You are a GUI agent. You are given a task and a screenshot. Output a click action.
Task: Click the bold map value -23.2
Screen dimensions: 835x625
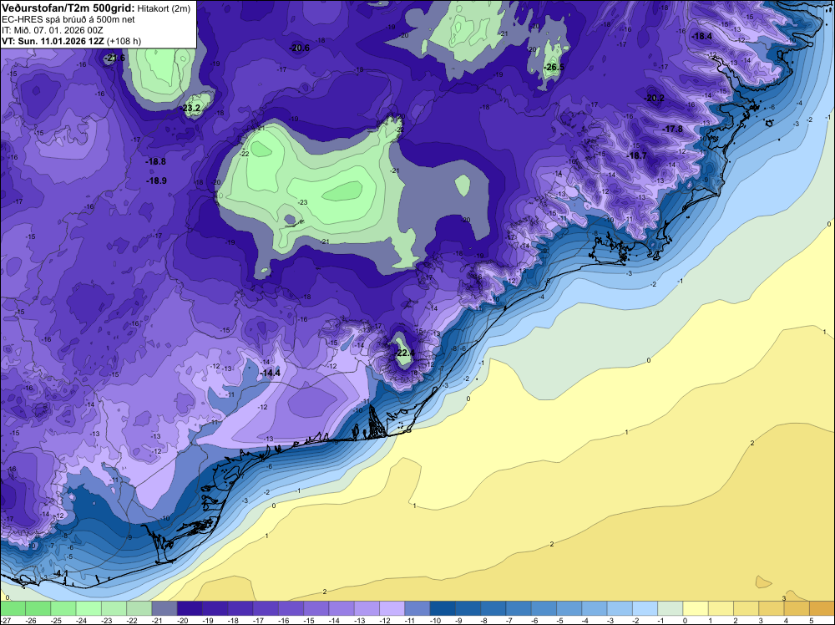tap(190, 108)
